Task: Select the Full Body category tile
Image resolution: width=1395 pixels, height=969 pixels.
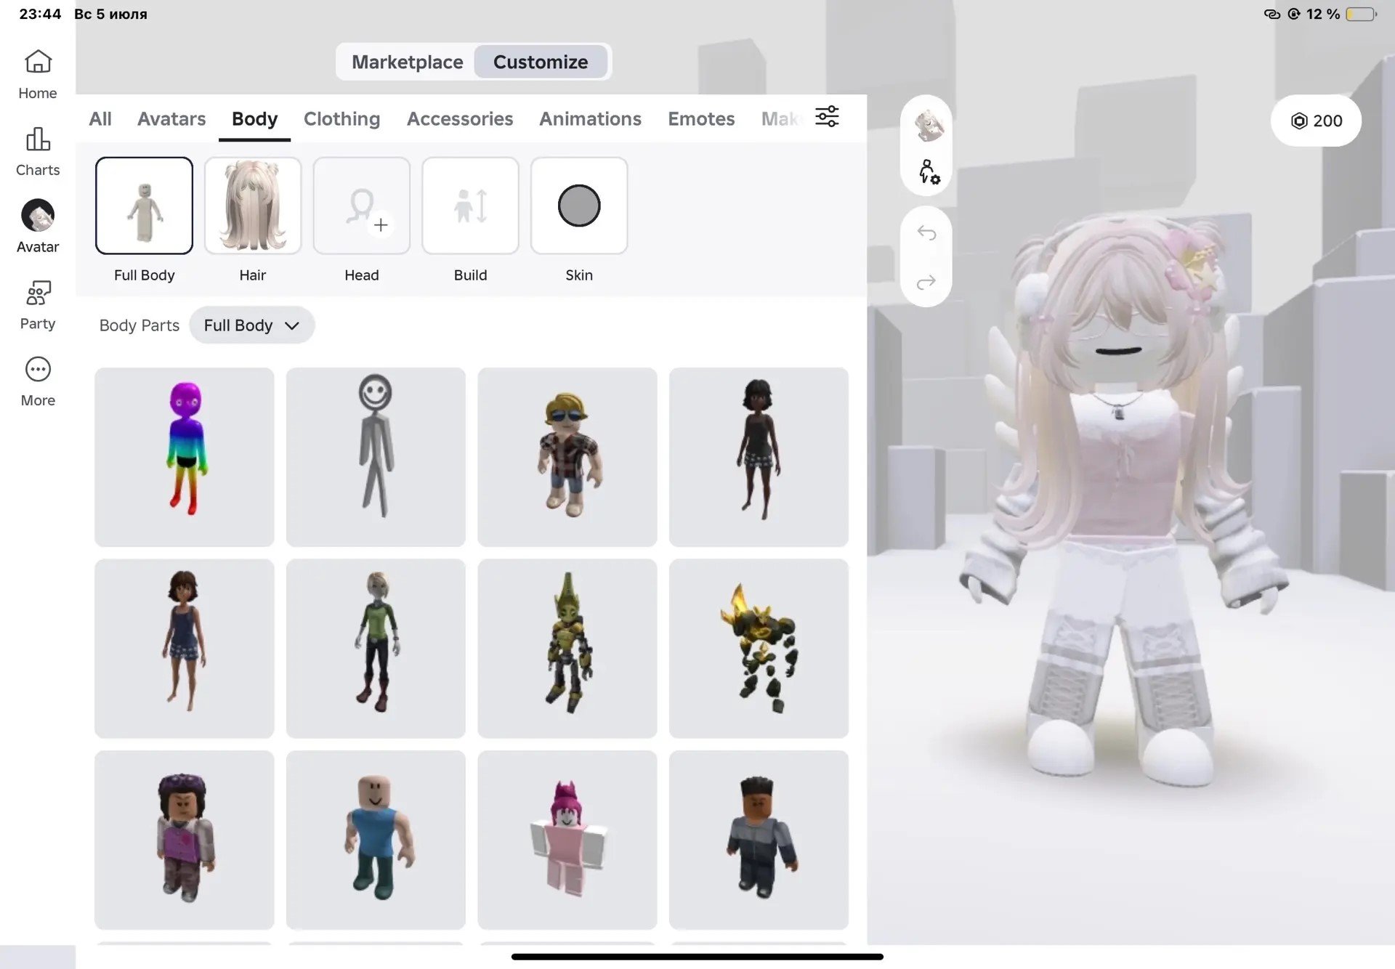Action: point(144,206)
